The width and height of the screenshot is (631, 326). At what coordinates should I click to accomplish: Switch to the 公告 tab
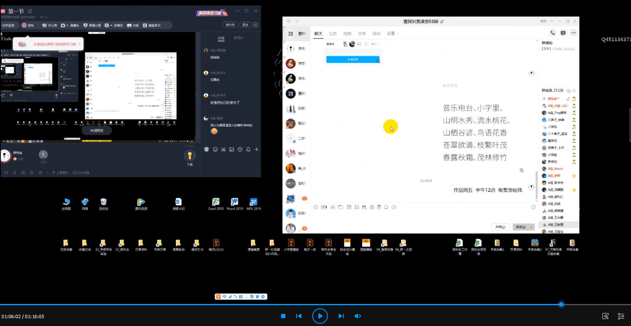point(333,33)
